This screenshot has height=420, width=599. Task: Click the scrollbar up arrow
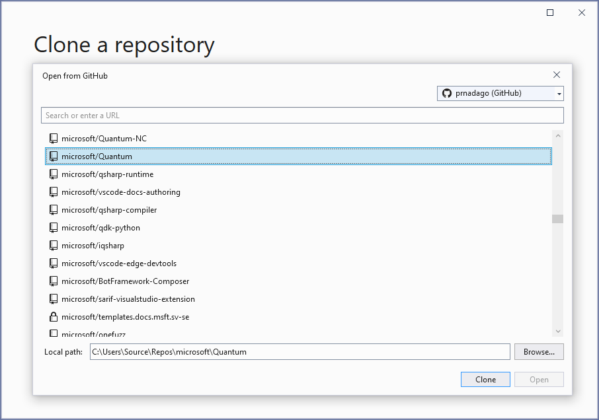pos(557,135)
